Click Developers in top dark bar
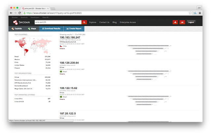 point(35,17)
